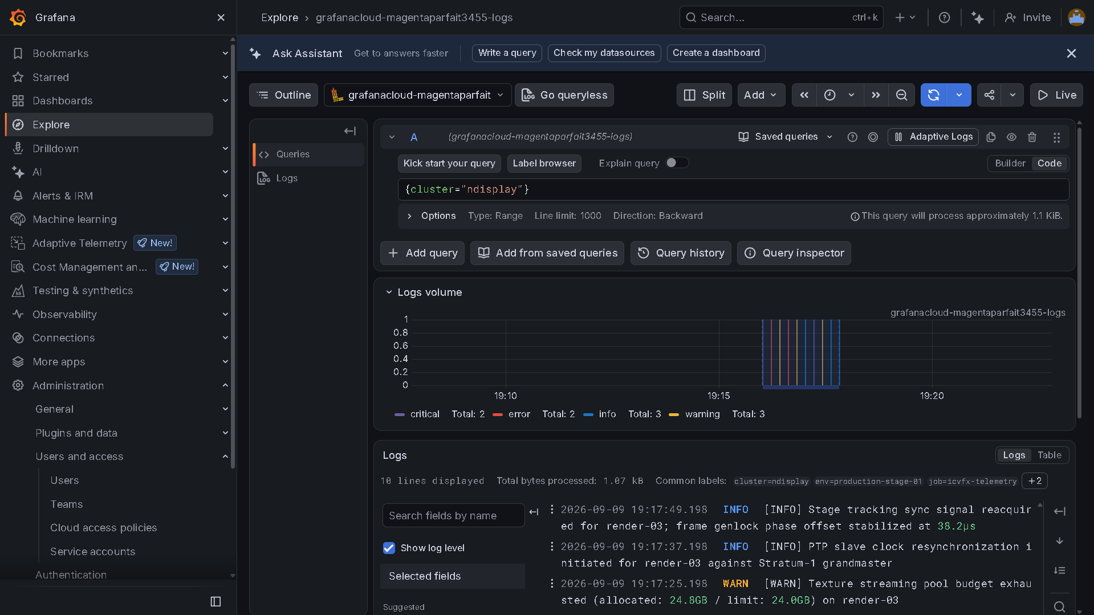Click the Write a query suggestion
Viewport: 1094px width, 615px height.
507,53
